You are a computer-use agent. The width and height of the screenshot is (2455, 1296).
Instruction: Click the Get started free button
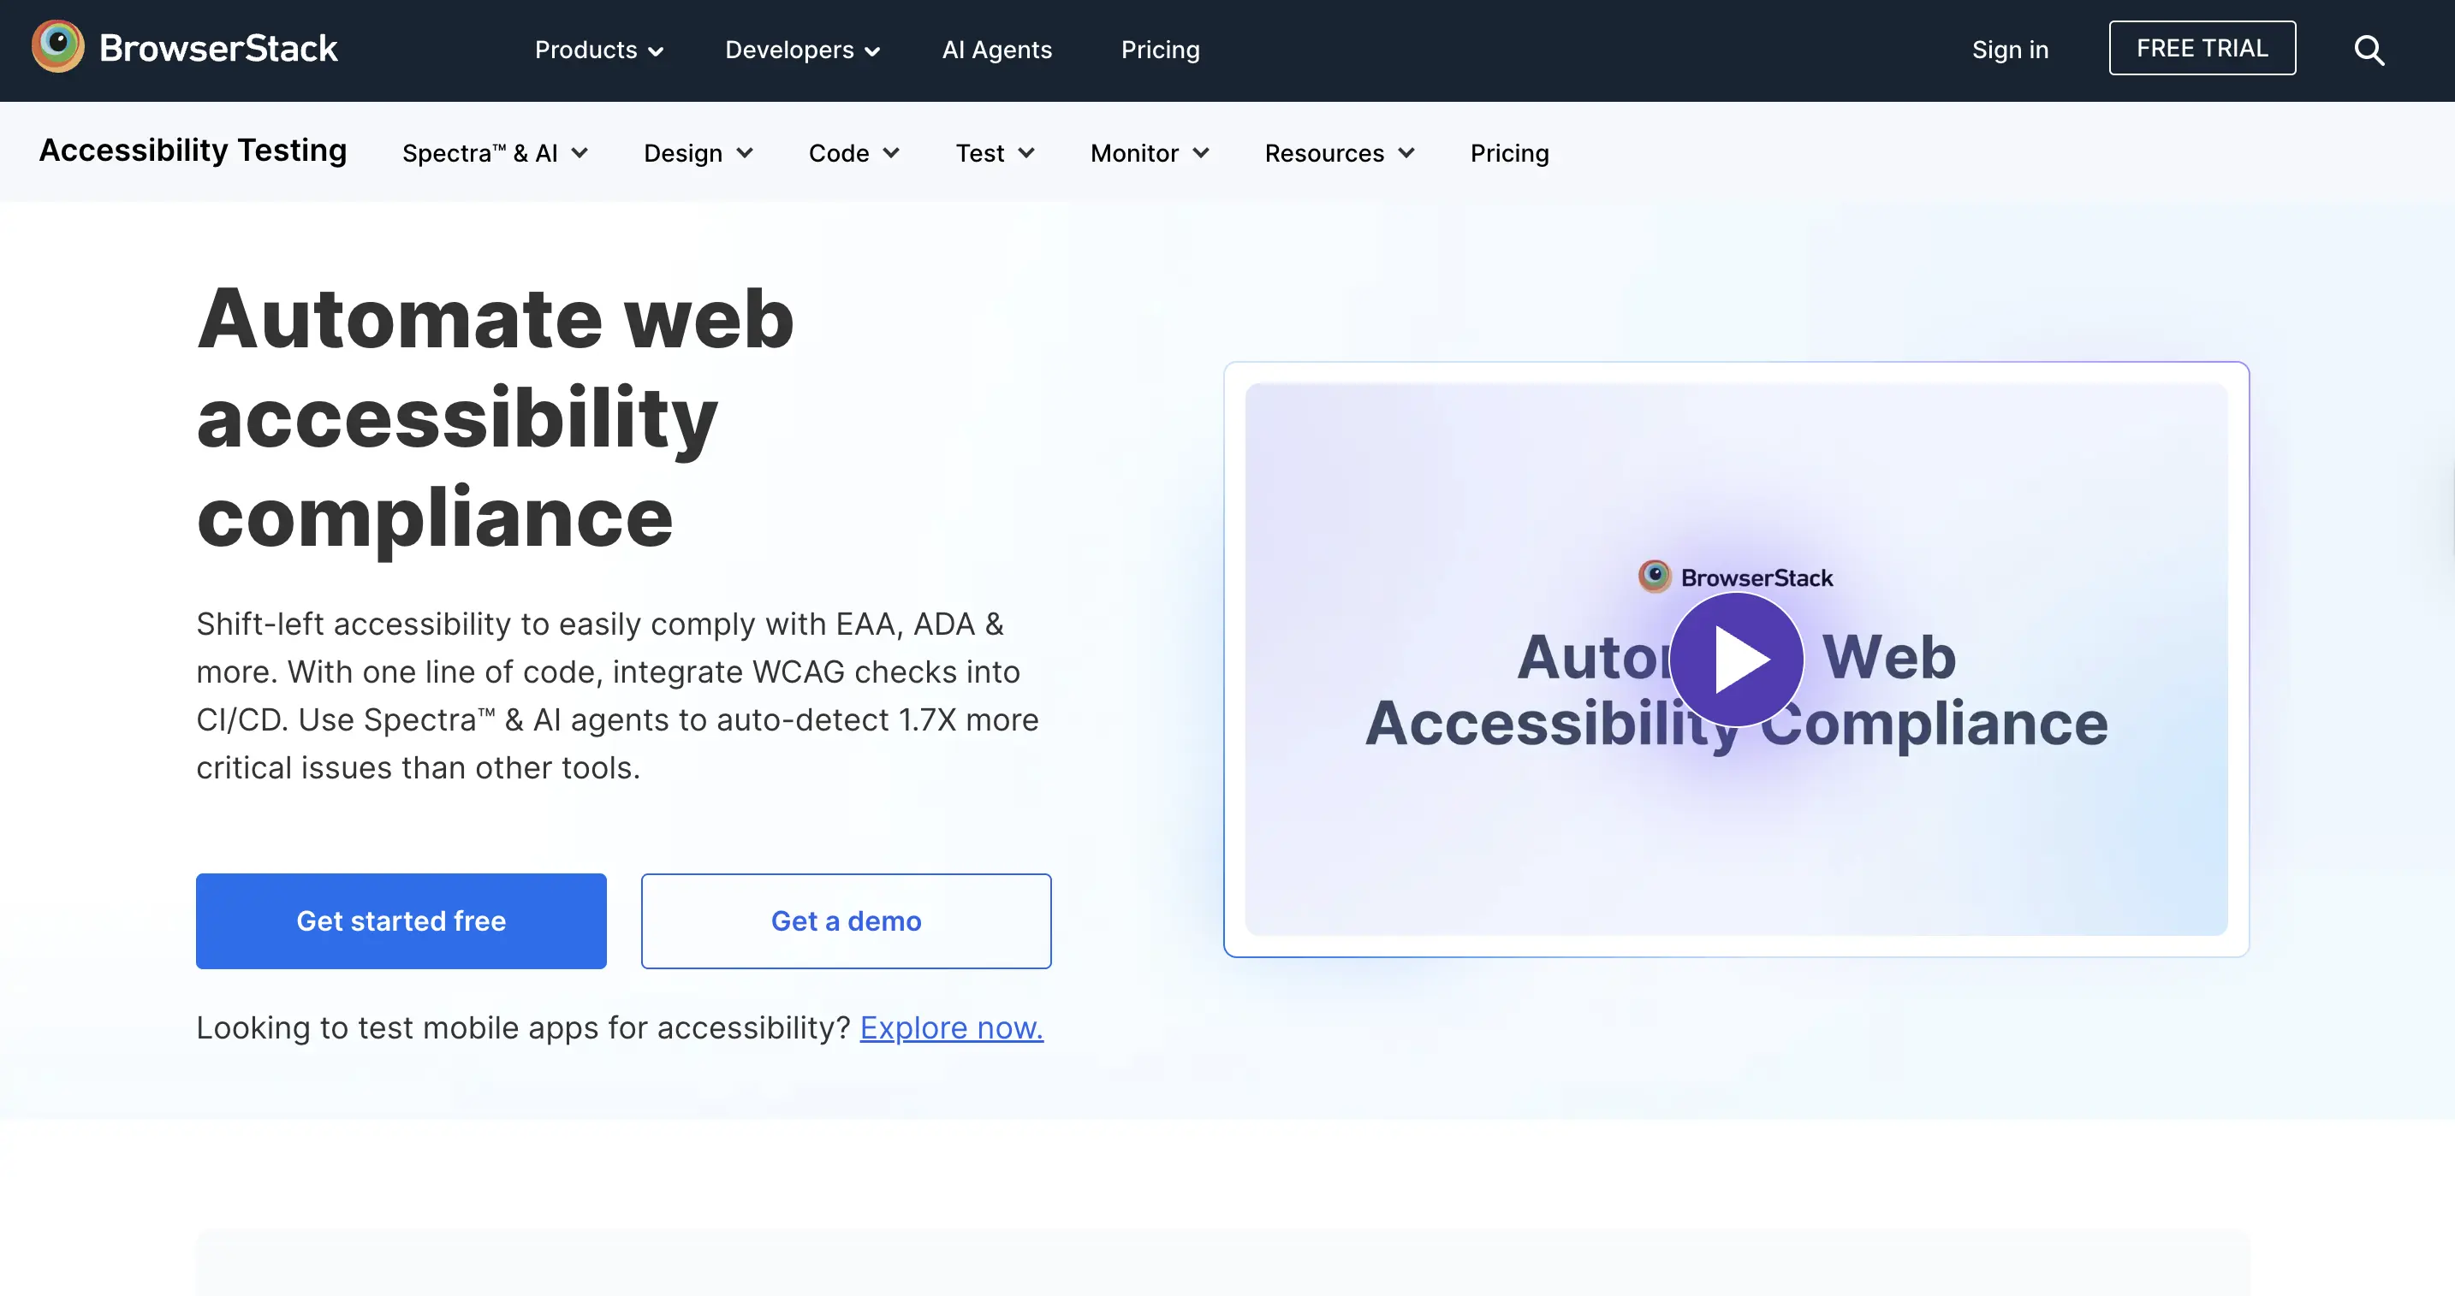[x=401, y=920]
